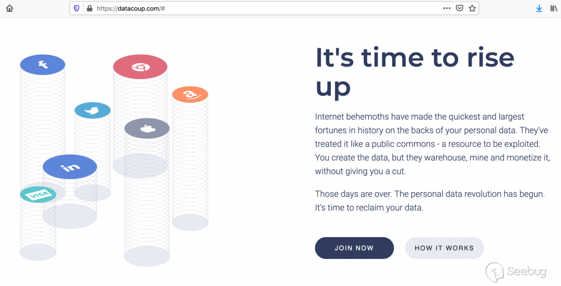
Task: Click the "It's time to rise up" heading
Action: coord(415,71)
